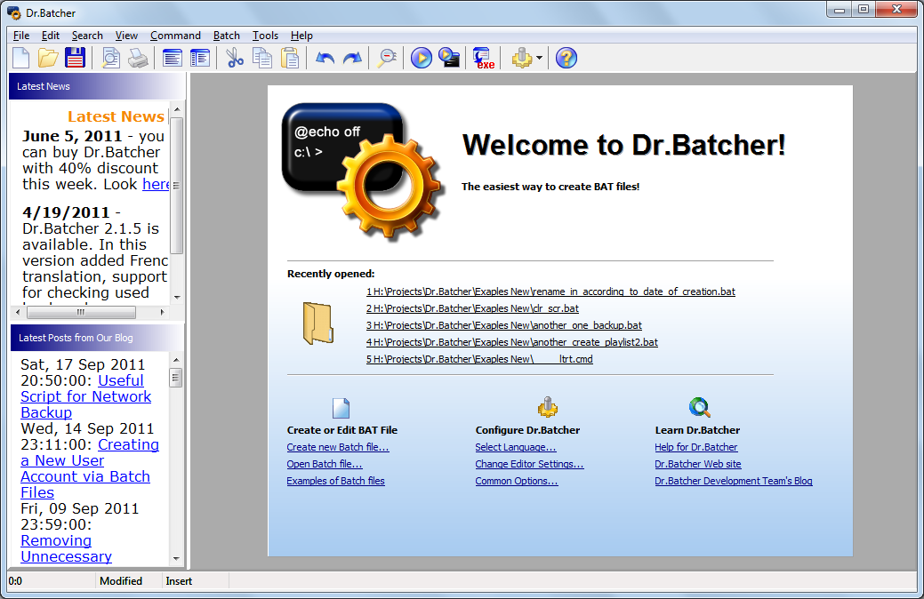The image size is (924, 599).
Task: Open the Command menu
Action: (175, 36)
